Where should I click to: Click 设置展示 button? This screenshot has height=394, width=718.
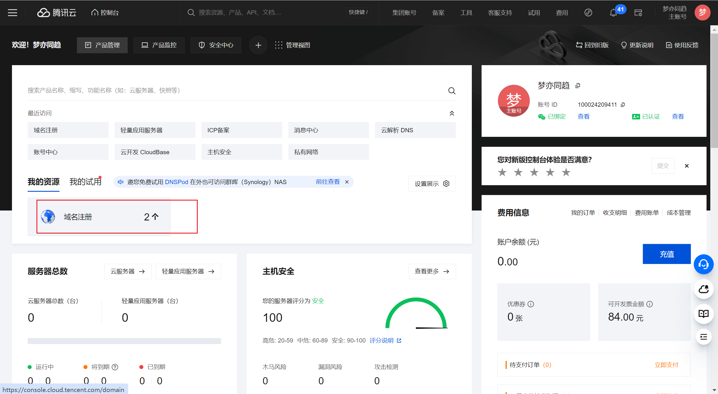[x=432, y=184]
